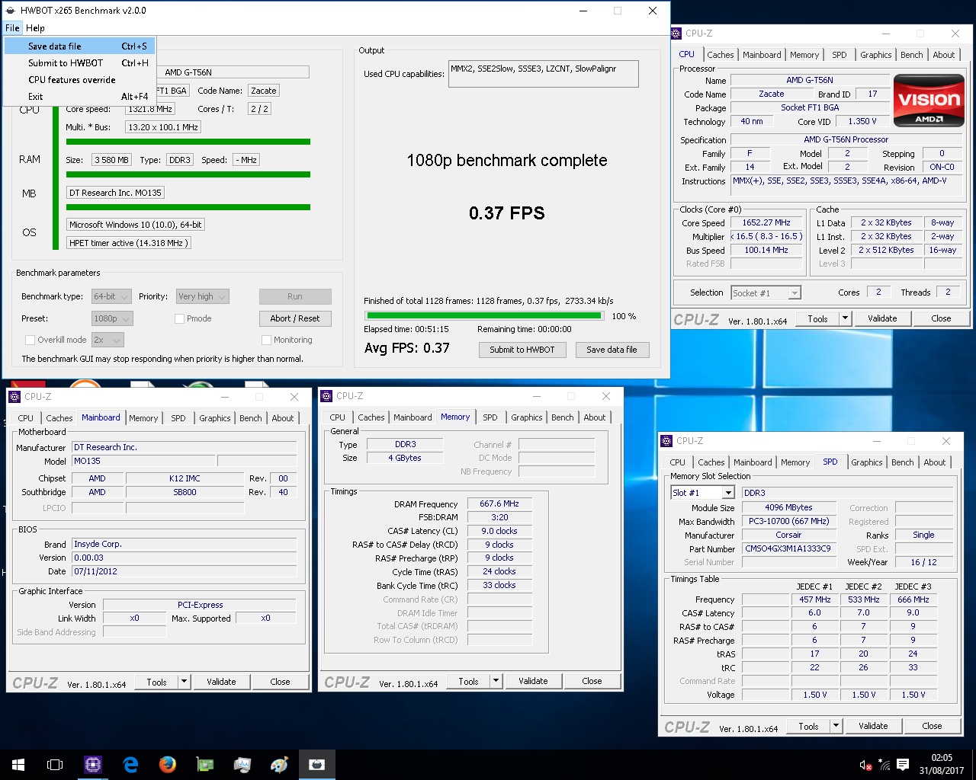This screenshot has width=976, height=780.
Task: Open the Preset 1080p dropdown
Action: [111, 318]
